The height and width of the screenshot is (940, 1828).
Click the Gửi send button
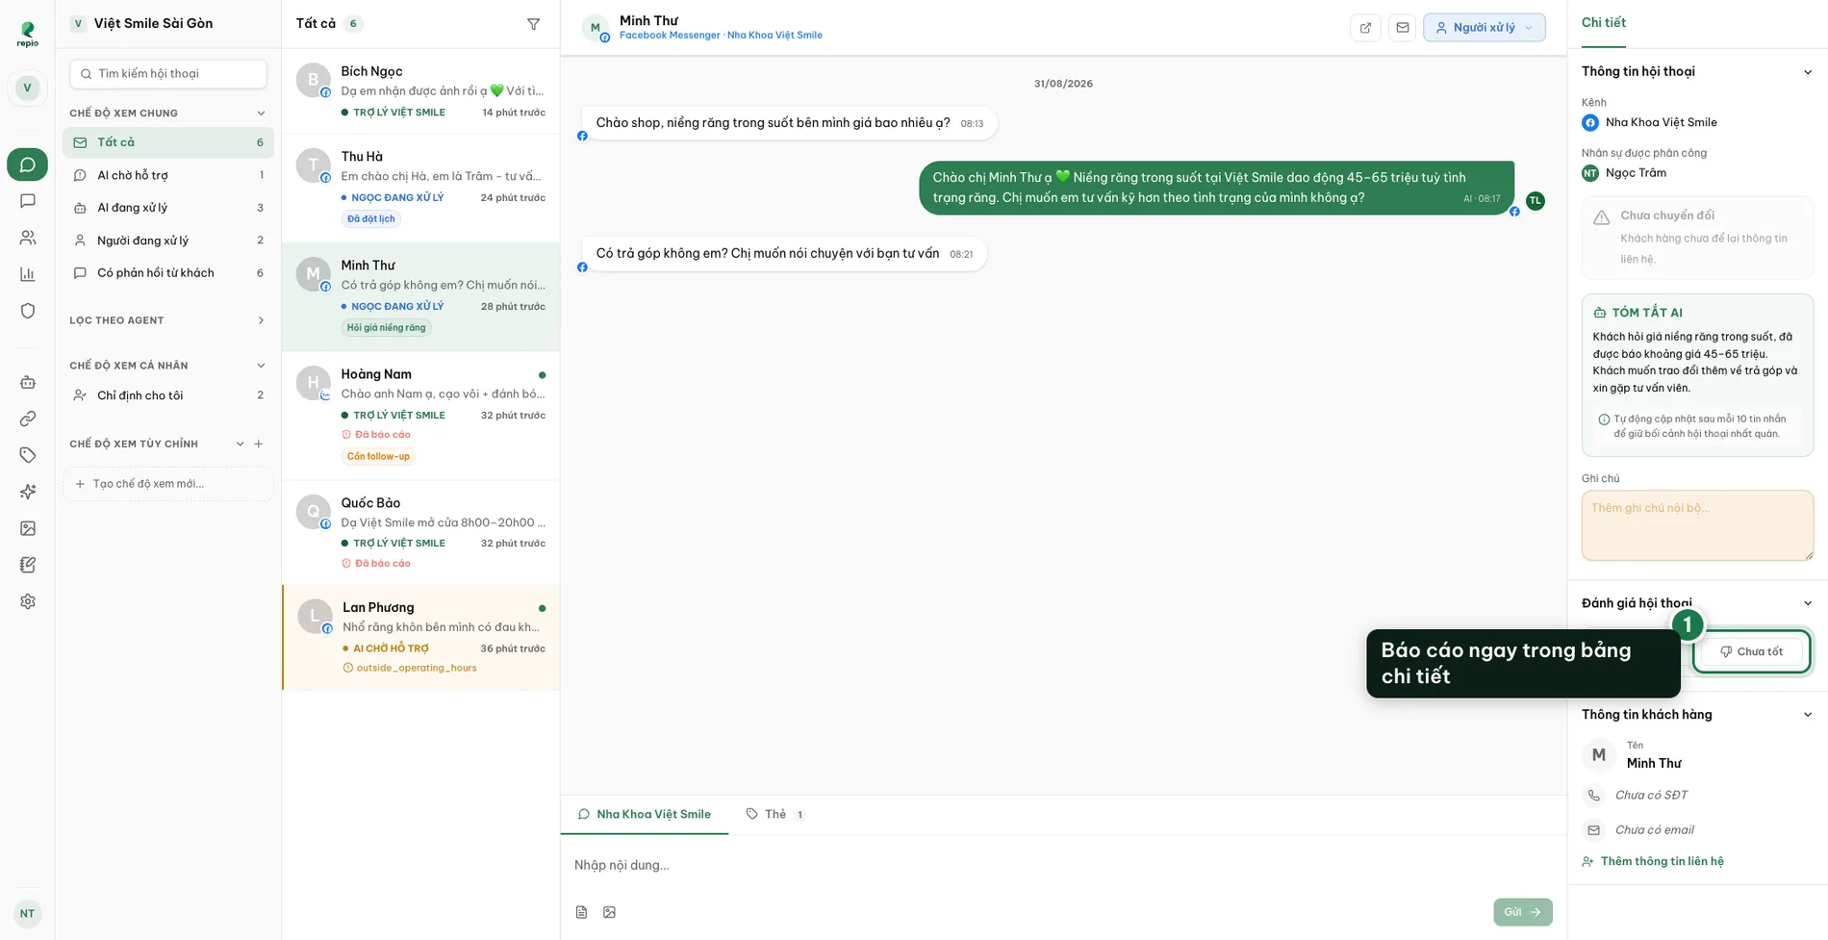point(1522,912)
